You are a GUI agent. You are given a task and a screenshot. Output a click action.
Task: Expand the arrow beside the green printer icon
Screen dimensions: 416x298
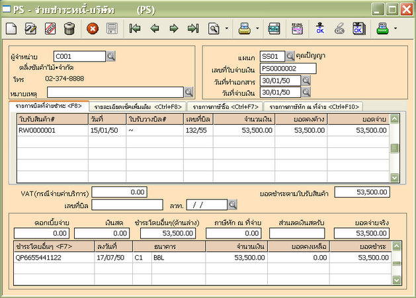(x=395, y=28)
